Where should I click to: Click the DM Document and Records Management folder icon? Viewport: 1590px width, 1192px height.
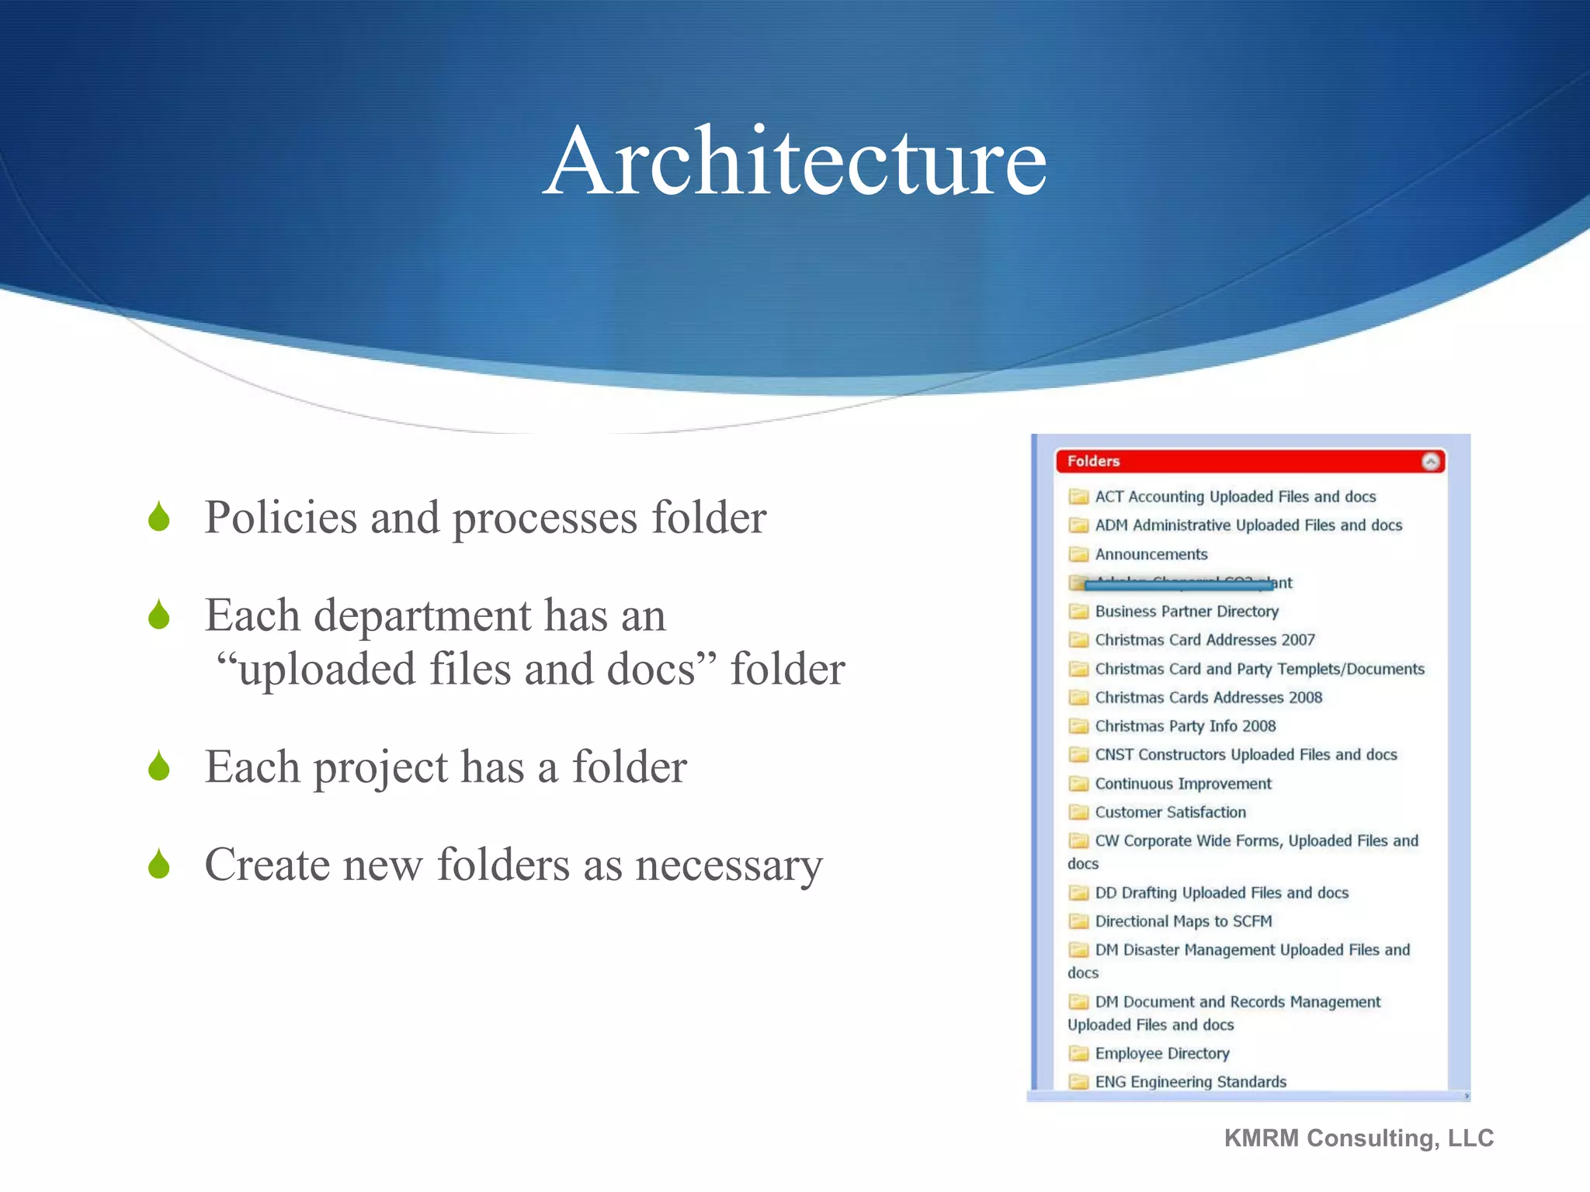(x=1078, y=1002)
